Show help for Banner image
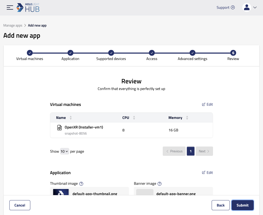Screen dimensions: 263x215 (160, 184)
